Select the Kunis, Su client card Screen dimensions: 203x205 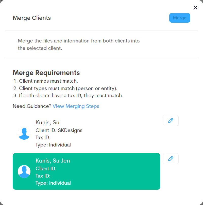(x=87, y=133)
